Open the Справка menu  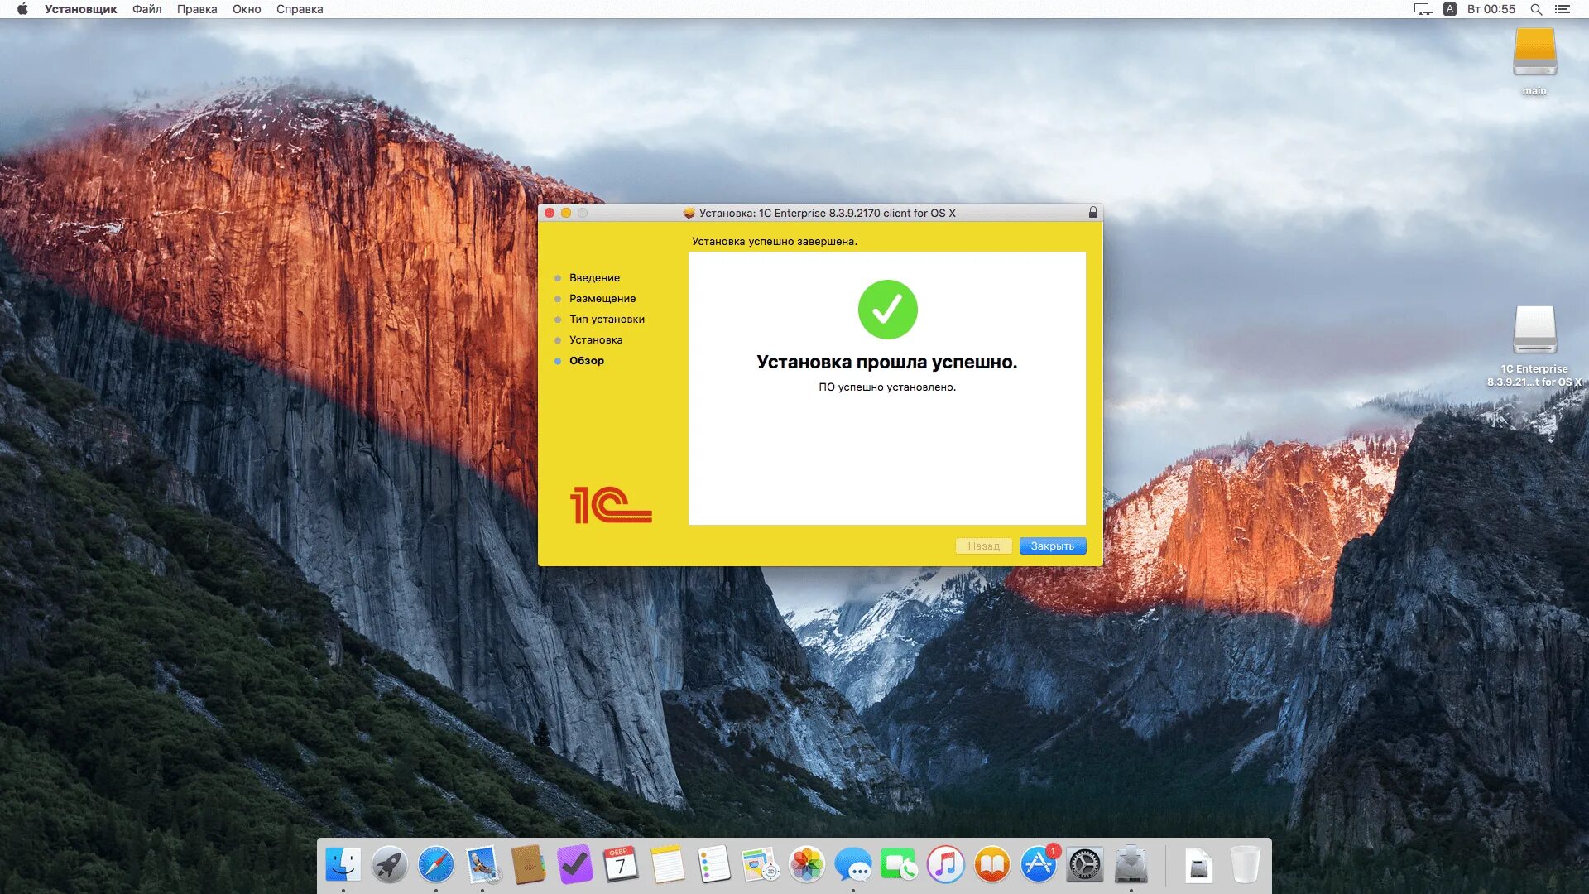coord(300,9)
